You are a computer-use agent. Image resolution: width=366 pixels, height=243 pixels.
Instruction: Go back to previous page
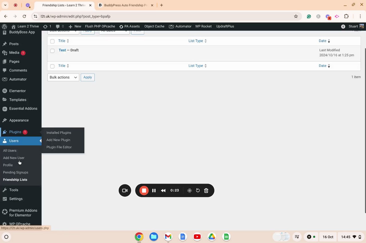point(6,16)
